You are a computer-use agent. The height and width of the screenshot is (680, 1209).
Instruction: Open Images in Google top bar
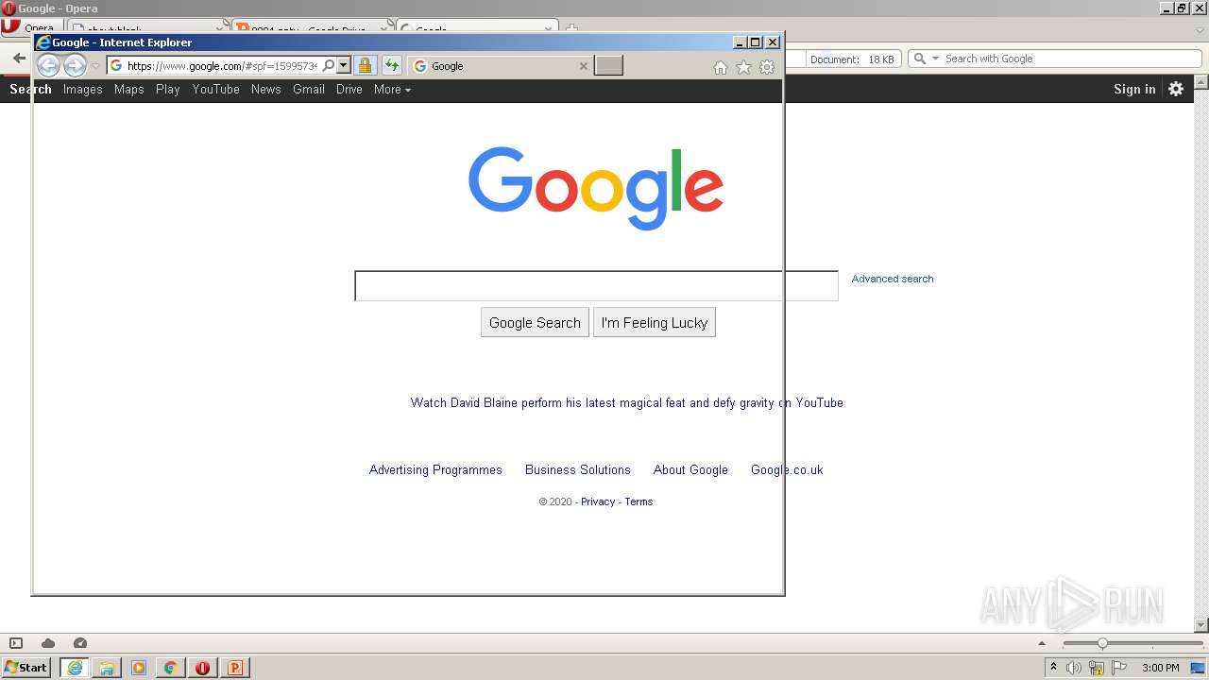point(82,89)
